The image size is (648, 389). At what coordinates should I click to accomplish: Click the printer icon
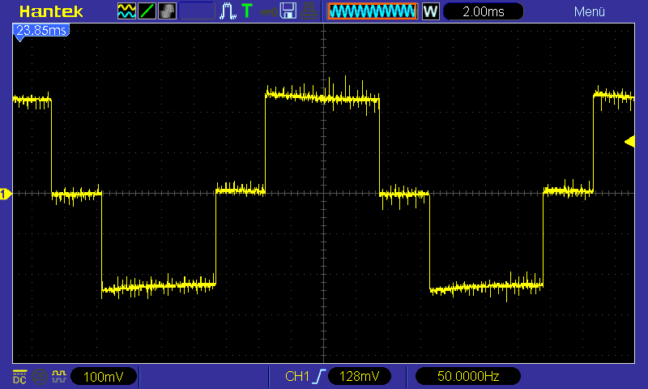click(x=309, y=11)
